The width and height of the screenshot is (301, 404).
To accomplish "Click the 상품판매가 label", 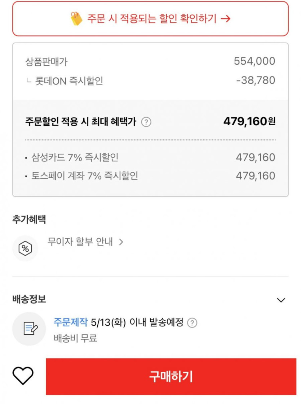I will click(47, 62).
